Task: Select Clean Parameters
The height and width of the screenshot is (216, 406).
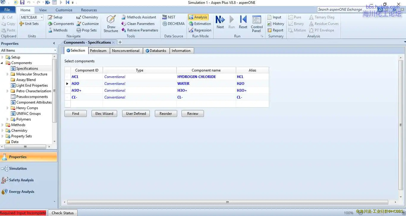Action: pos(138,24)
